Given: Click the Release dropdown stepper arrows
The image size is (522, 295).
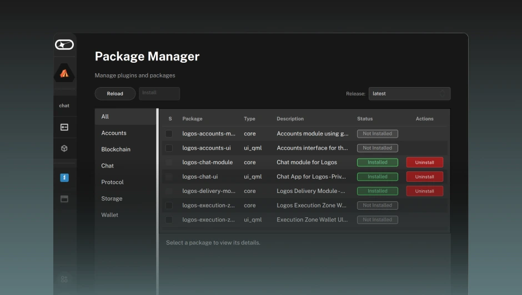Looking at the screenshot, I should tap(443, 94).
